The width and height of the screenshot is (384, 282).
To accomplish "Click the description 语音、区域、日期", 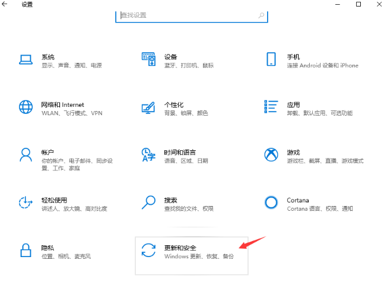I will pyautogui.click(x=186, y=161).
